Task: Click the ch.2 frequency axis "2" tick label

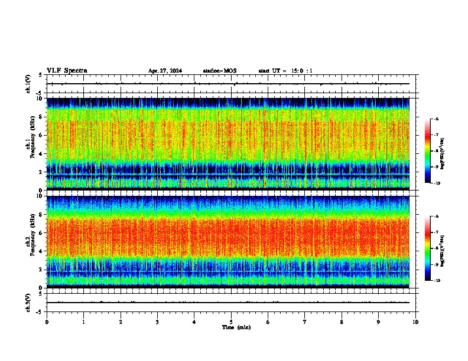Action: click(x=41, y=270)
